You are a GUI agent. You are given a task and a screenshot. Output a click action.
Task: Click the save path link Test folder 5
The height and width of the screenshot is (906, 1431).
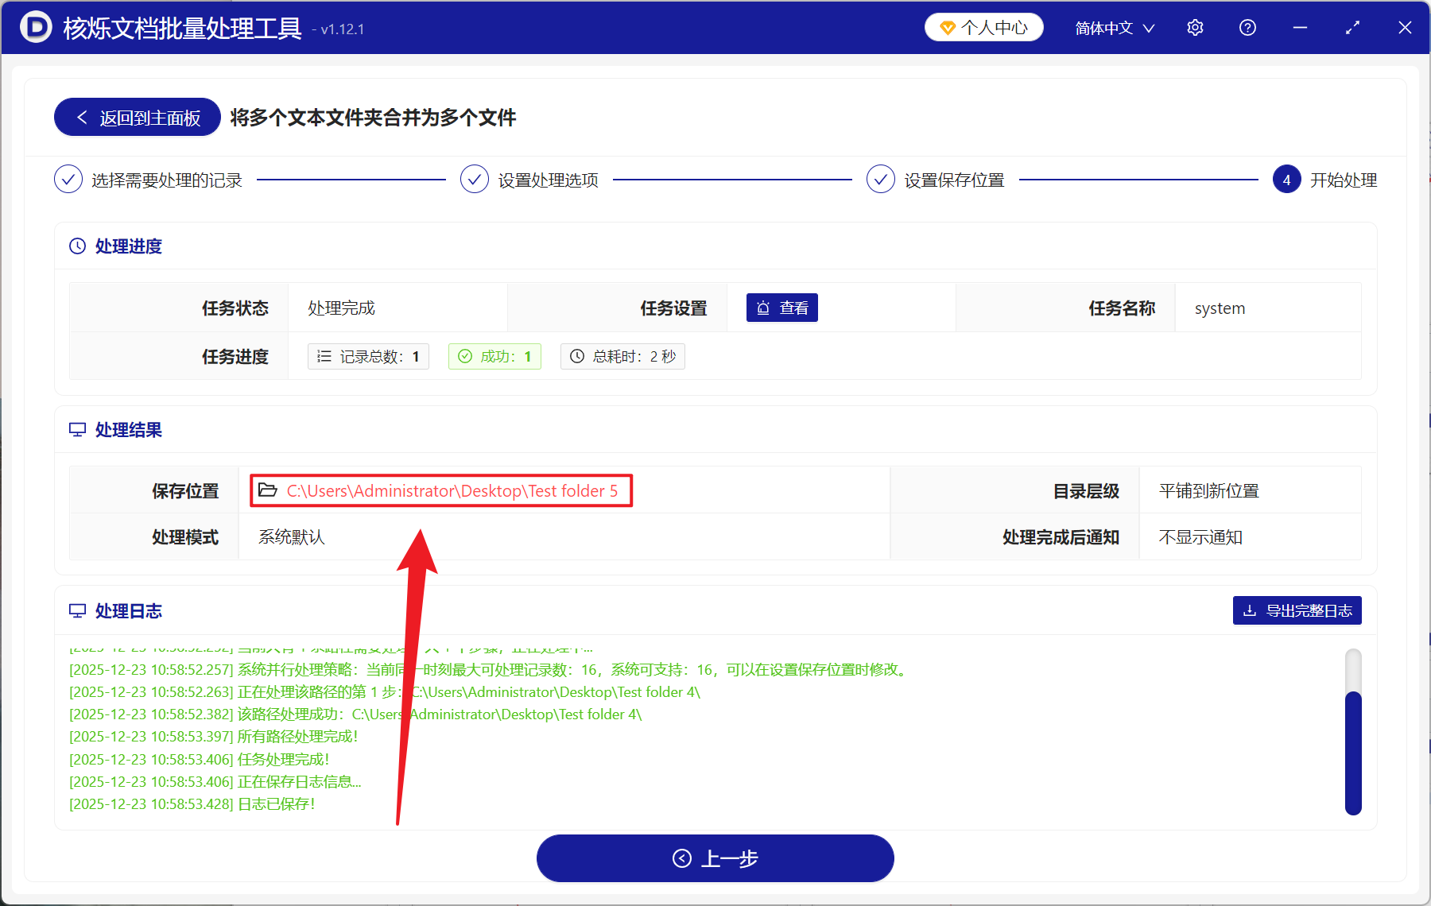coord(452,490)
